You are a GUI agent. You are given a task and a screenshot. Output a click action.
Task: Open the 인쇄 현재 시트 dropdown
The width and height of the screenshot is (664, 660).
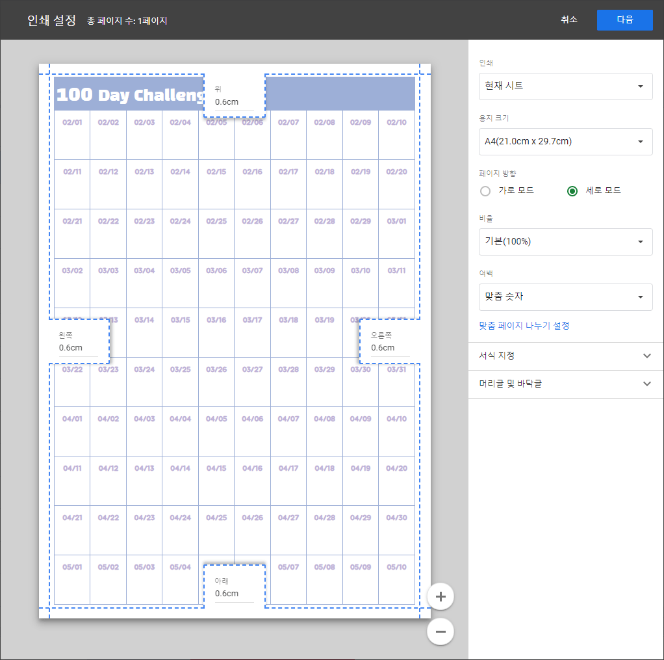tap(565, 86)
